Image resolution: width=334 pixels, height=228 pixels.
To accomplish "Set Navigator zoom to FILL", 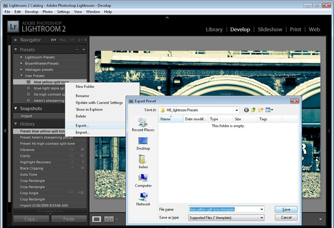I will (x=62, y=40).
